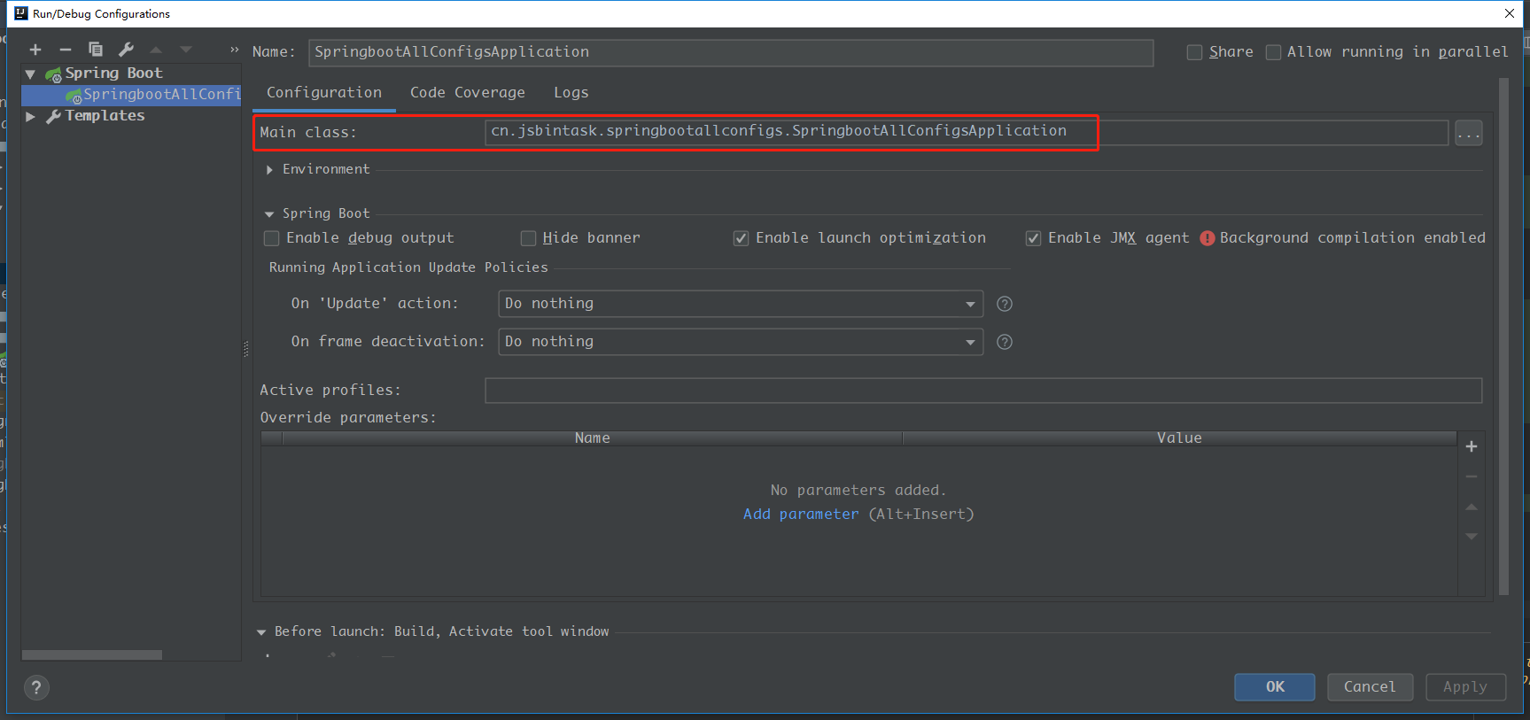1530x720 pixels.
Task: Click the vertical scrollbar of configuration panel
Action: click(1503, 337)
